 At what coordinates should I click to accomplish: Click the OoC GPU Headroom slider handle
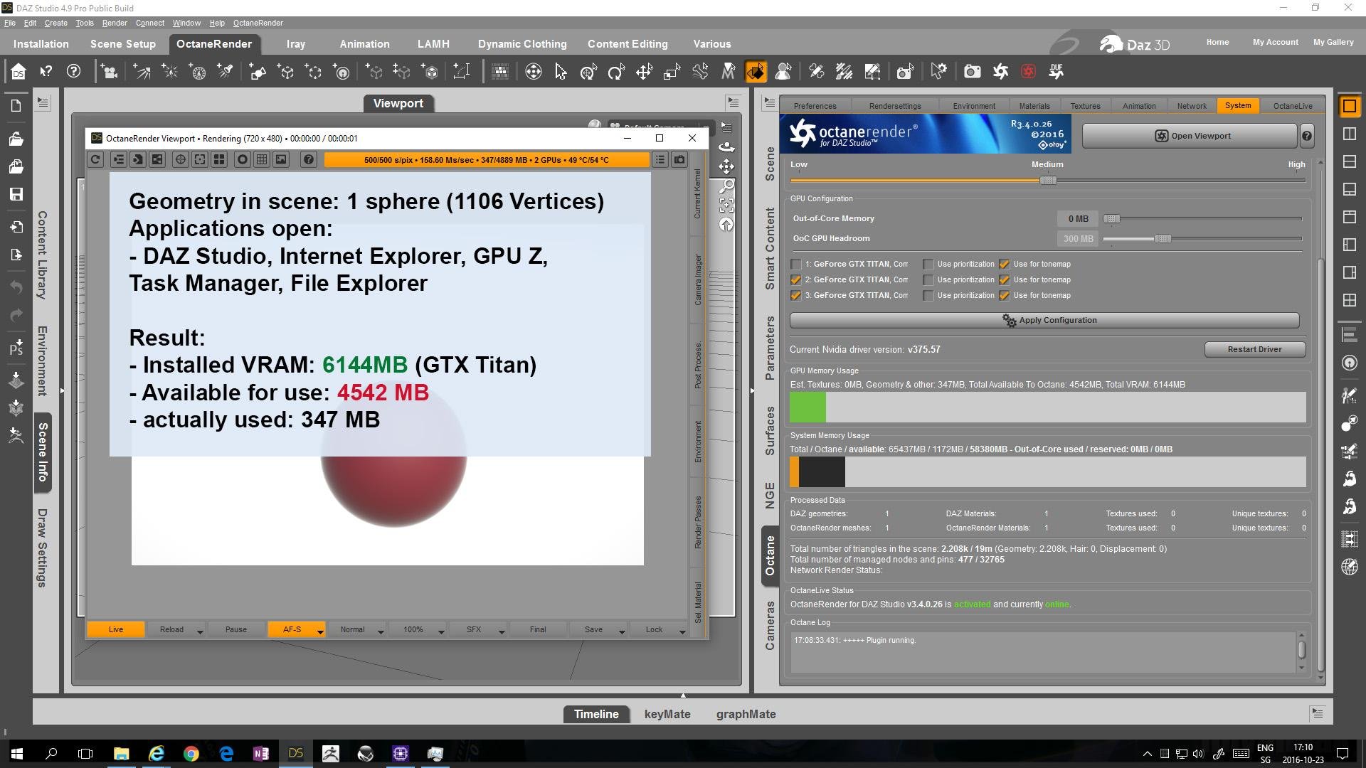[x=1163, y=239]
